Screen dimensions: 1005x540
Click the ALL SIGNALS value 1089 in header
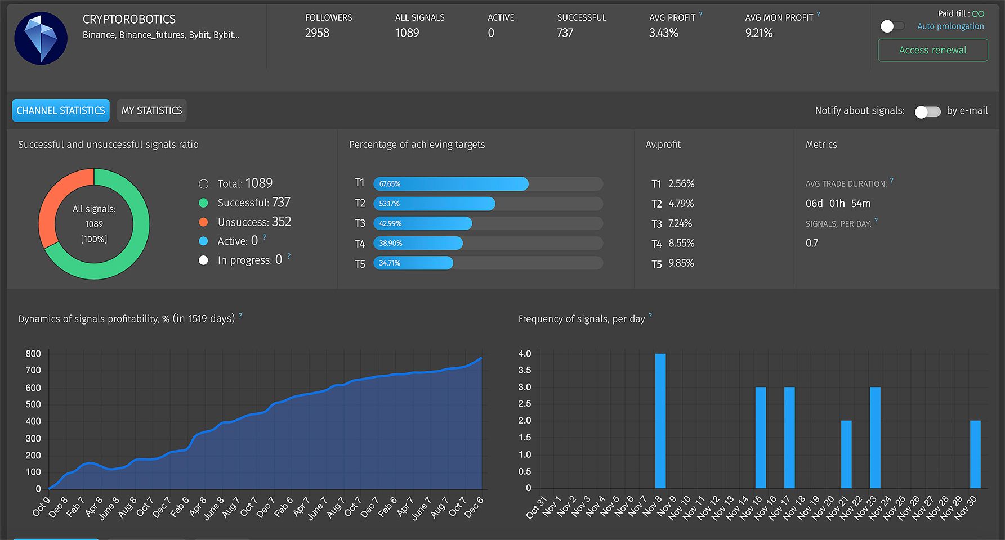[407, 33]
